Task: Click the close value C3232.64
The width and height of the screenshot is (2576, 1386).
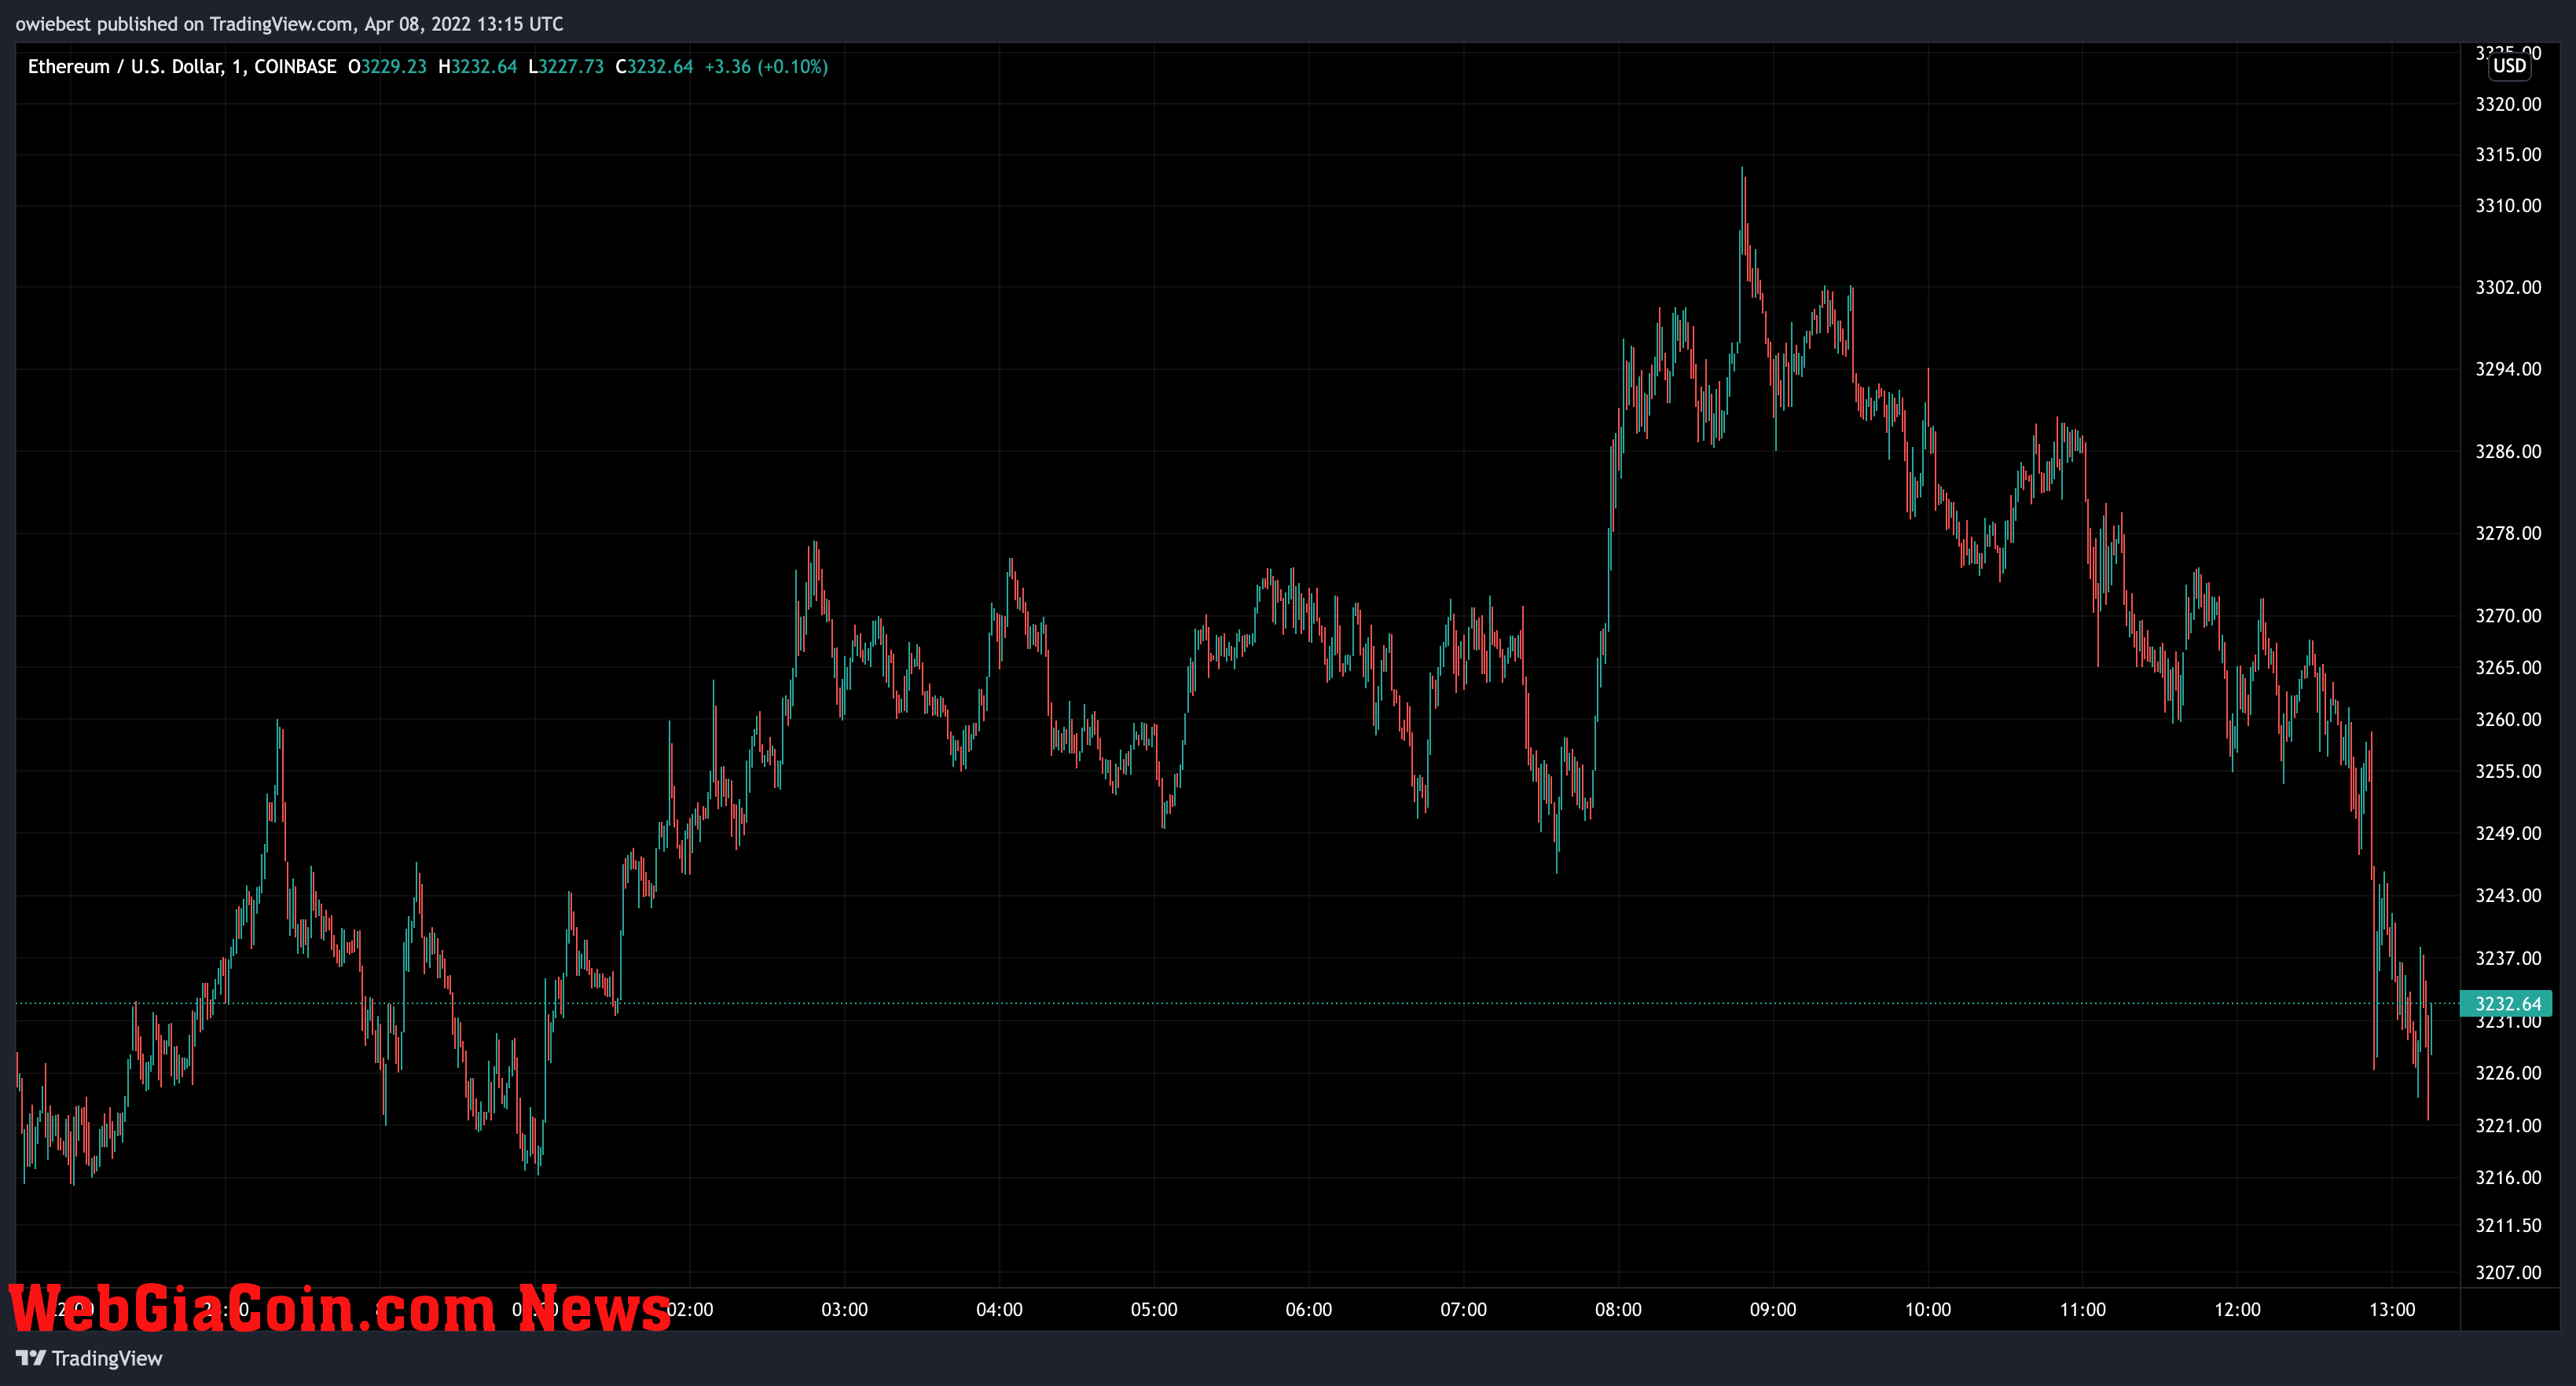Action: [x=654, y=67]
